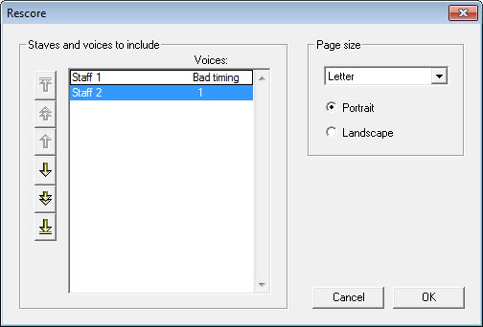Choose Landscape page orientation
Viewport: 483px width, 327px height.
coord(331,132)
